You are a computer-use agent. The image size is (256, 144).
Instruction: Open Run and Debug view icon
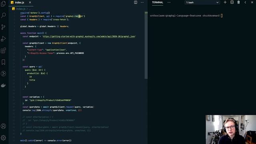3,39
